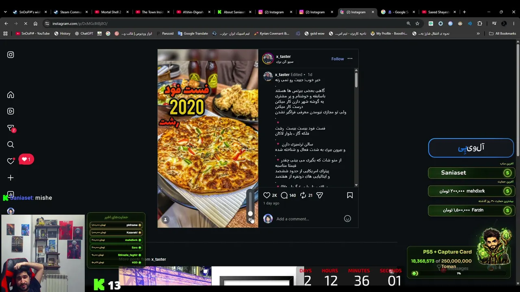
Task: Open Chrome profile avatar
Action: (504, 24)
